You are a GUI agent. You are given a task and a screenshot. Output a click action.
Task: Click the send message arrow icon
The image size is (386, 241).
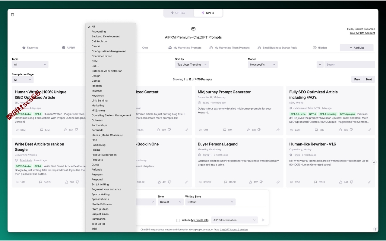263,220
